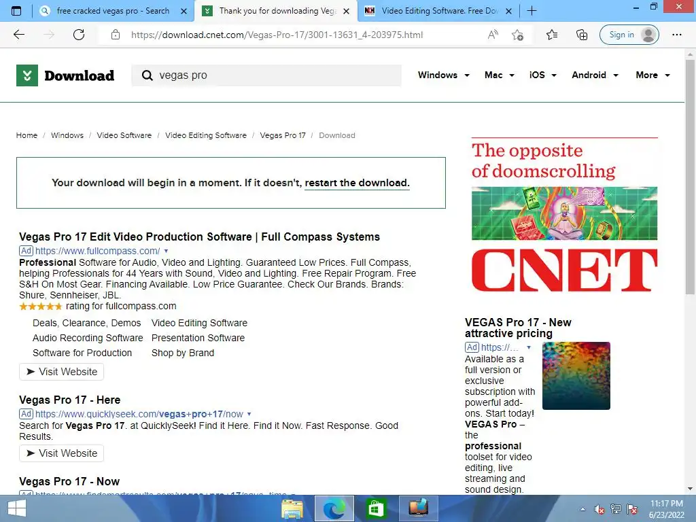The height and width of the screenshot is (522, 696).
Task: Open Microsoft Store from taskbar
Action: (376, 508)
